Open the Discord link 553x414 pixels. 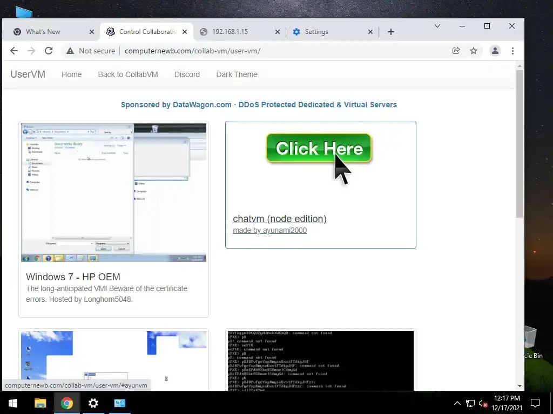click(187, 74)
